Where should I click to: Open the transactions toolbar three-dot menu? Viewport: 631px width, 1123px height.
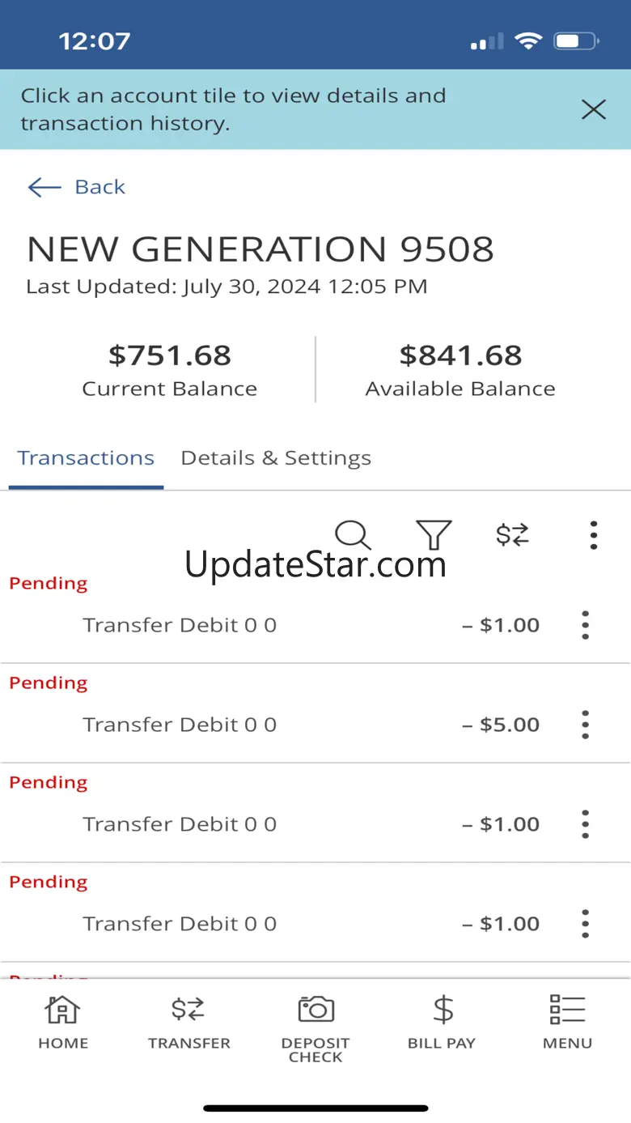593,535
